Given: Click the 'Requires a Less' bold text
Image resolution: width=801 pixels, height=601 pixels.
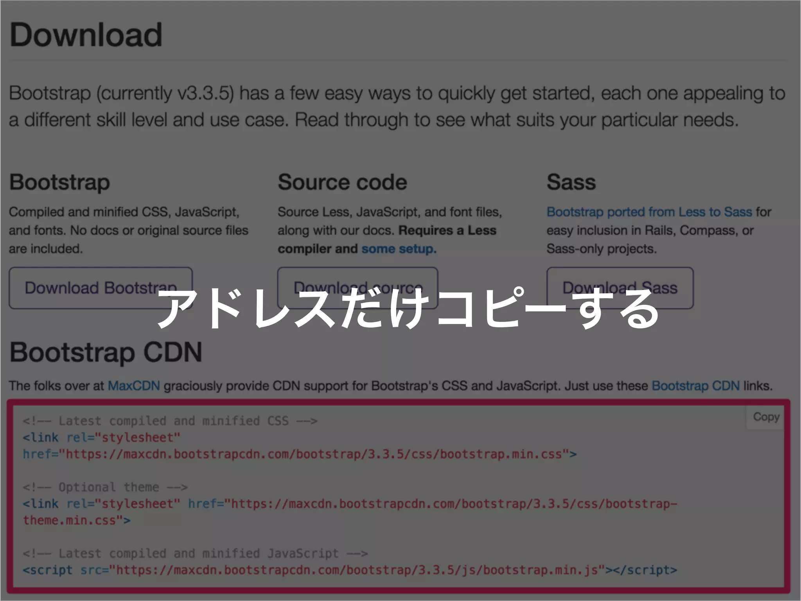Looking at the screenshot, I should [447, 230].
